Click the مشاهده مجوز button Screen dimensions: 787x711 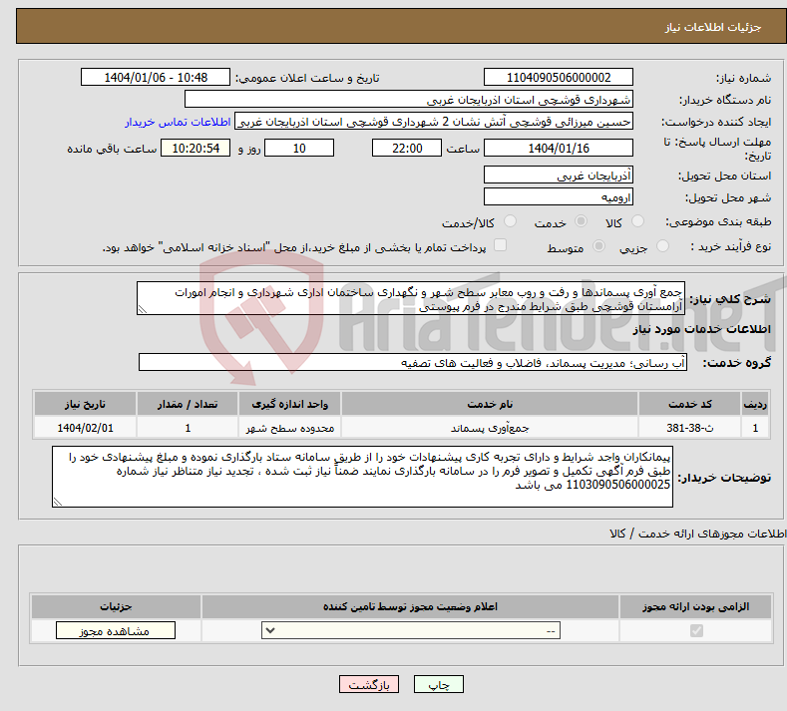[x=116, y=630]
